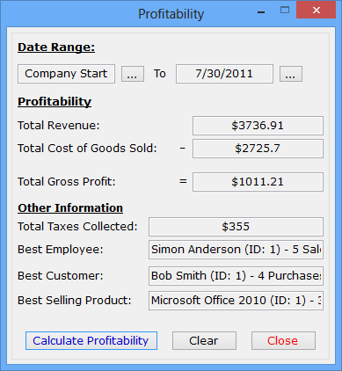The image size is (342, 371).
Task: Click the Total Cost of Goods Sold: label
Action: (87, 149)
